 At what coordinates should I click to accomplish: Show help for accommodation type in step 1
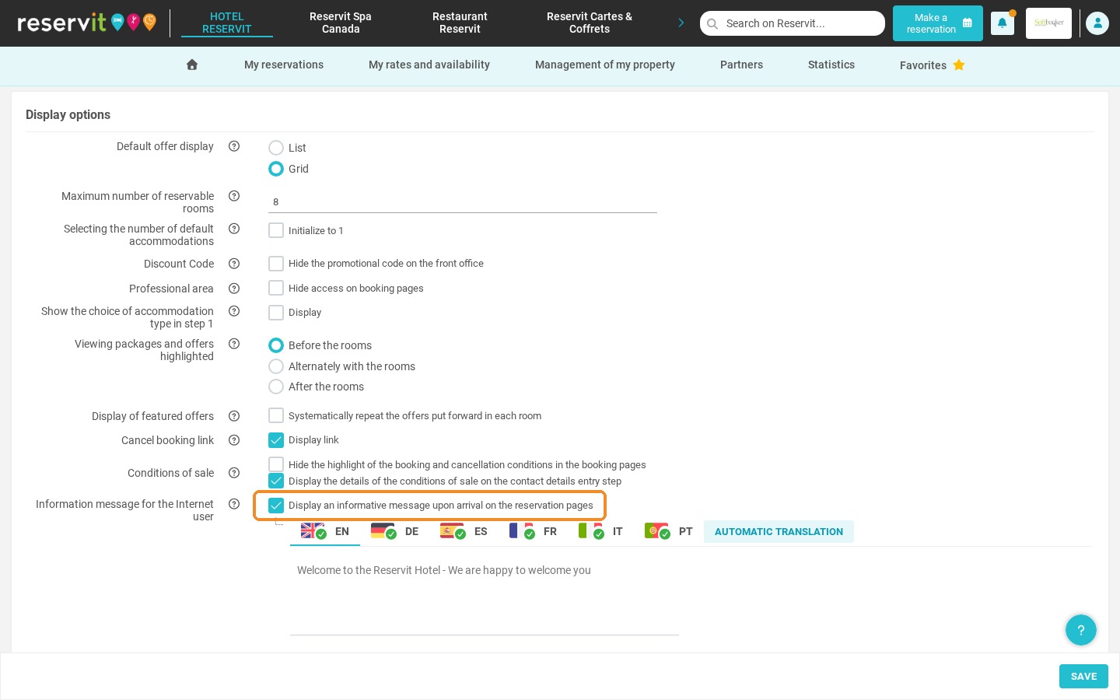(x=234, y=311)
